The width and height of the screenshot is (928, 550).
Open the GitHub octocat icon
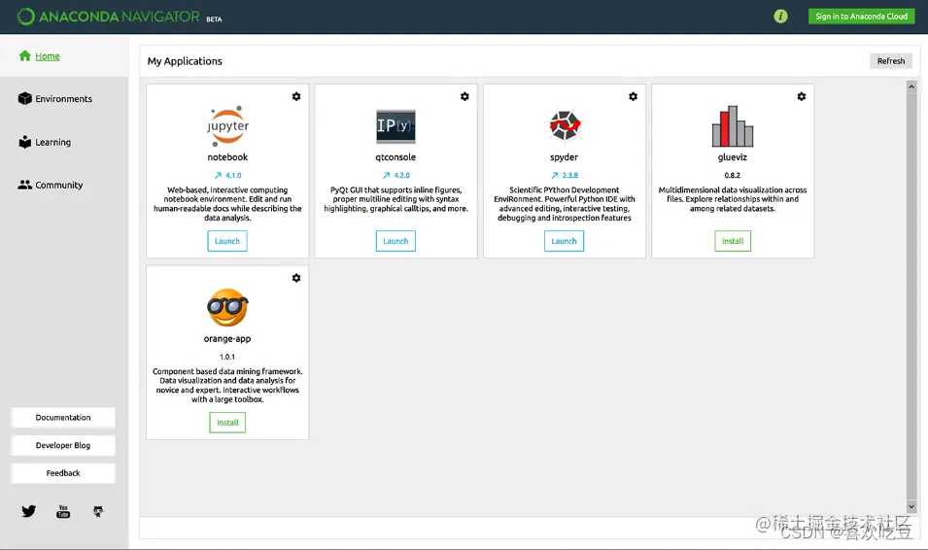click(x=98, y=511)
